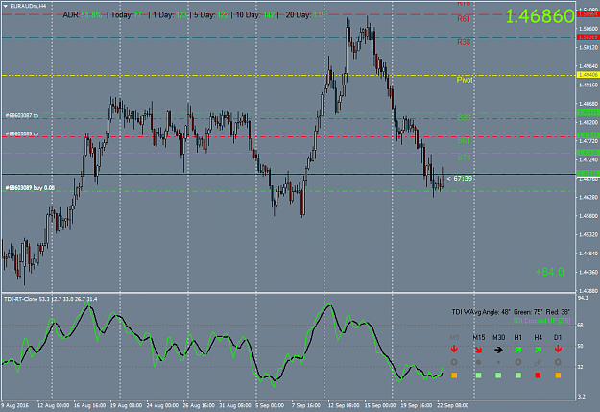Click the red square in H4 column
600x412 pixels.
(538, 376)
